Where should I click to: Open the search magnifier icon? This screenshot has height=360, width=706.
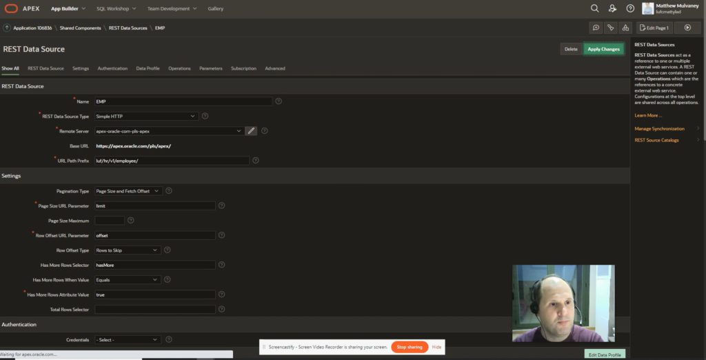click(x=595, y=8)
